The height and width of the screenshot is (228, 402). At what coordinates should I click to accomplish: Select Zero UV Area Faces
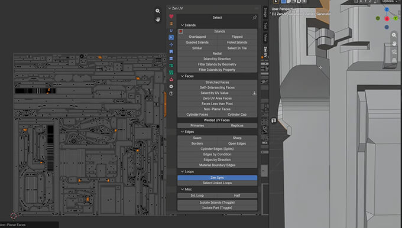pos(217,99)
